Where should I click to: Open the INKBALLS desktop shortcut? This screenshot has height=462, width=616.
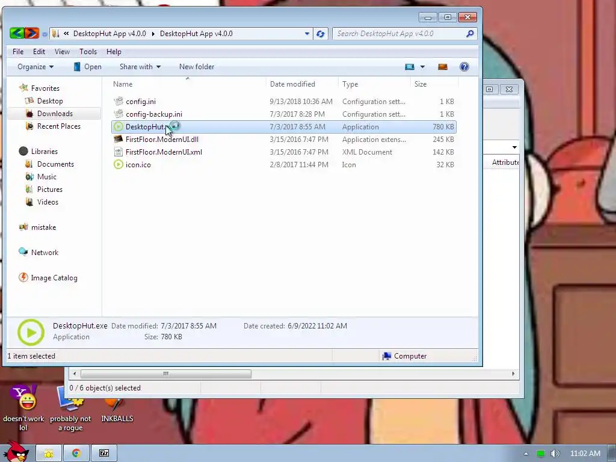117,408
